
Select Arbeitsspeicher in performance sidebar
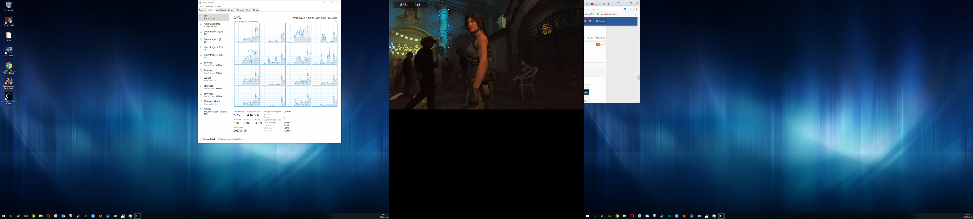click(x=214, y=25)
